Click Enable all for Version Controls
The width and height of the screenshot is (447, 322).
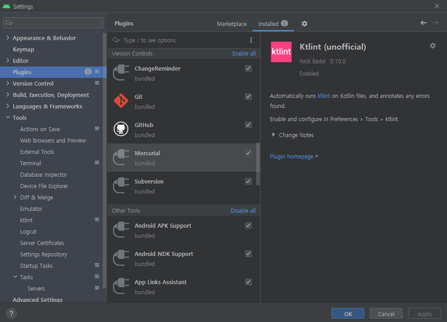point(244,53)
